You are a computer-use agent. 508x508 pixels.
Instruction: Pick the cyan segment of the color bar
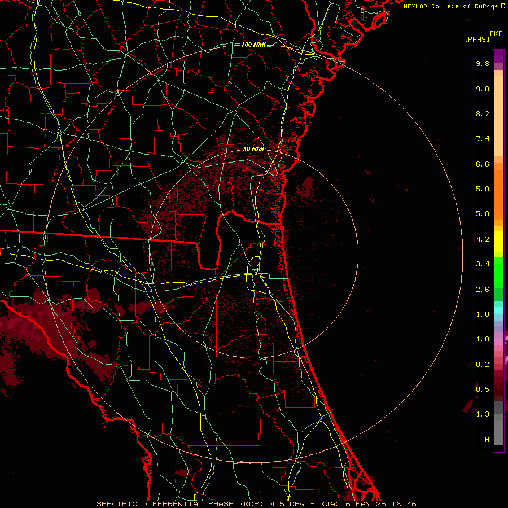(498, 310)
